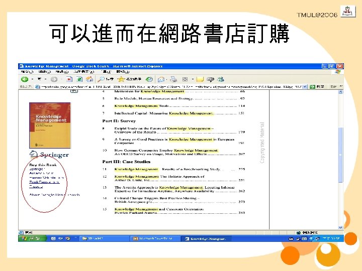Click TOC entry "Knowledge Management Tools"
Image resolution: width=362 pixels, height=271 pixels.
click(x=141, y=106)
